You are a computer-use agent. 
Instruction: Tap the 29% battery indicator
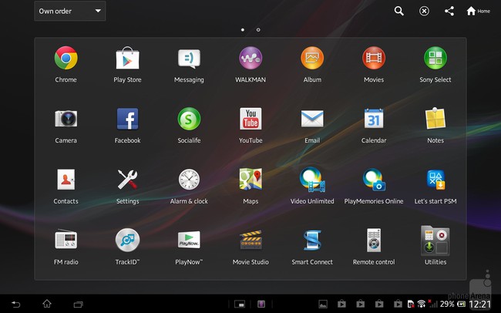(452, 304)
